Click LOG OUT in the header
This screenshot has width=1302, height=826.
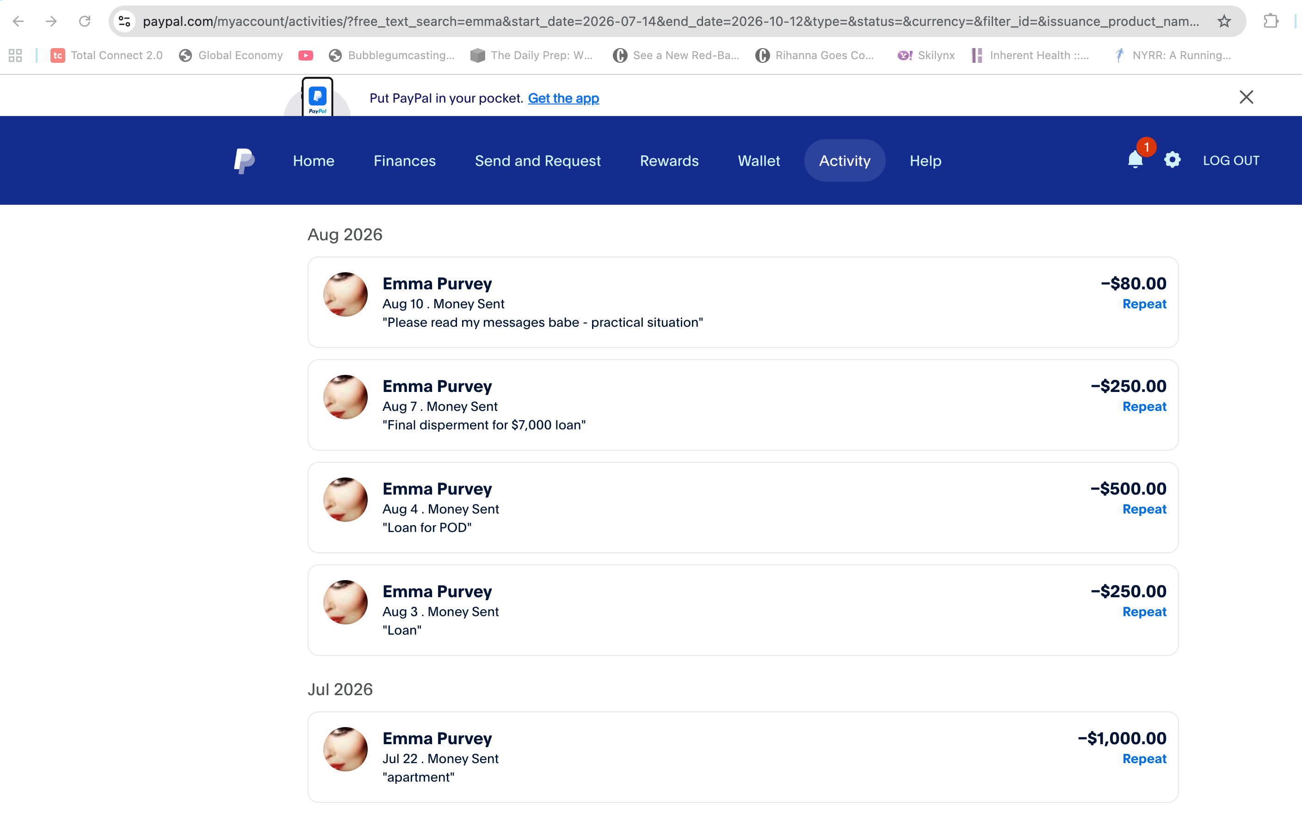tap(1231, 160)
